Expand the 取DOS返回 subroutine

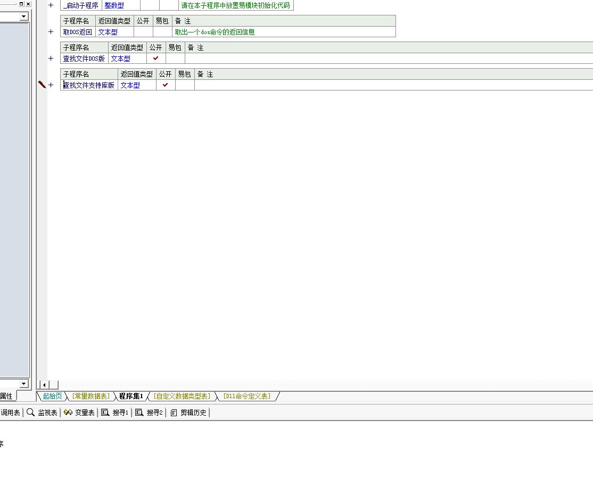pos(51,32)
